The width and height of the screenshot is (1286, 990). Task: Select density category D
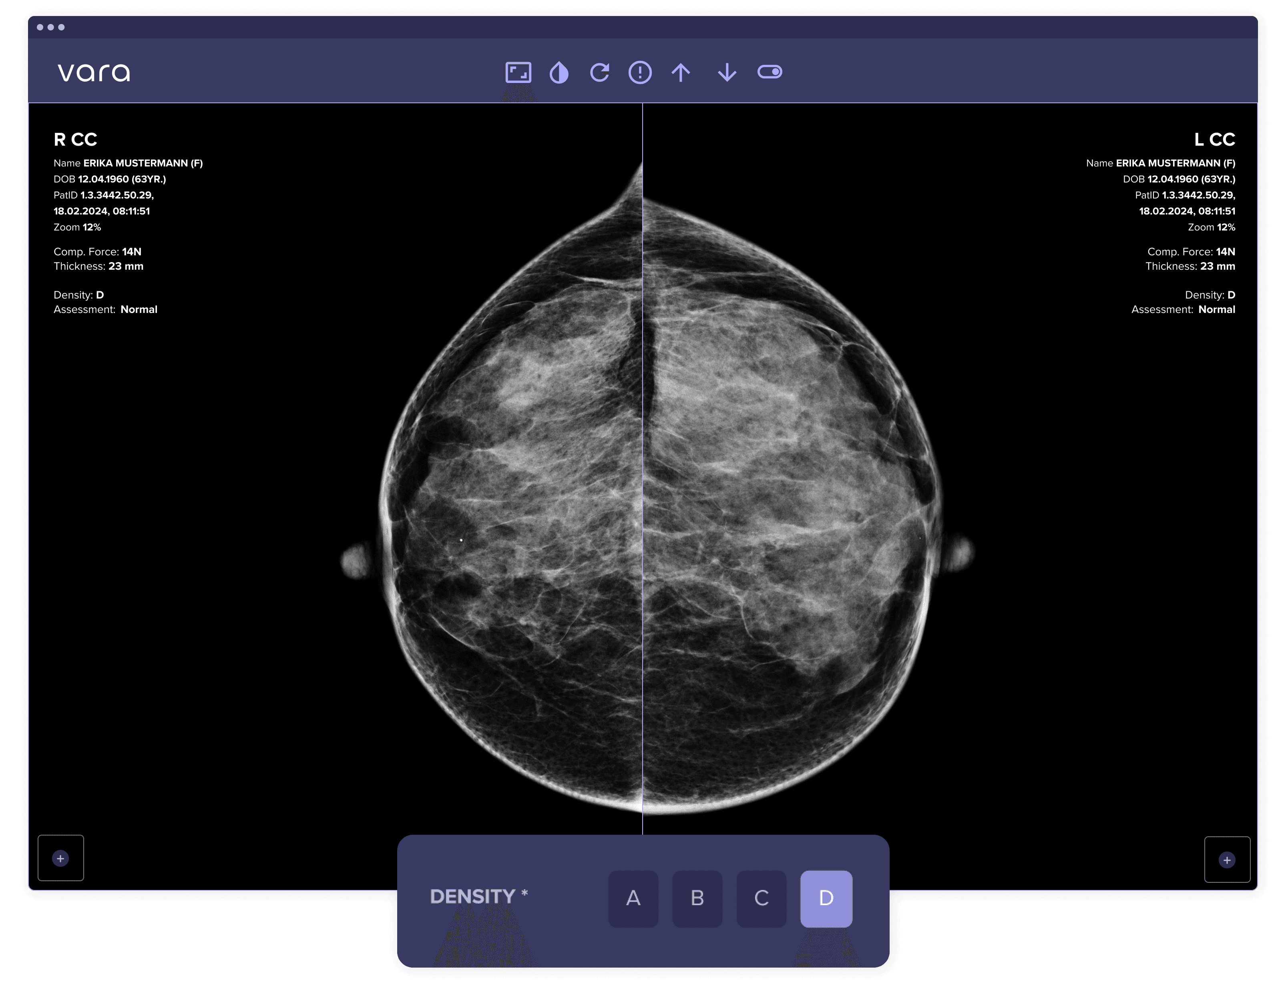[826, 898]
